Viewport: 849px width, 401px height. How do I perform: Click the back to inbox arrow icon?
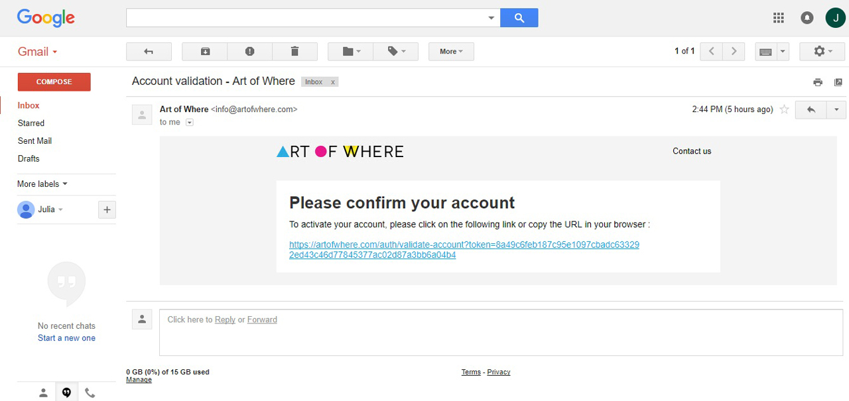click(x=149, y=52)
